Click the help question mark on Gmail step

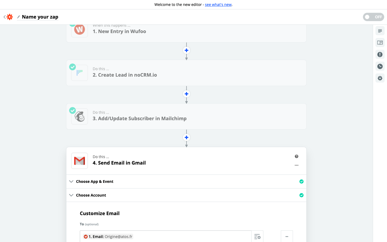296,156
